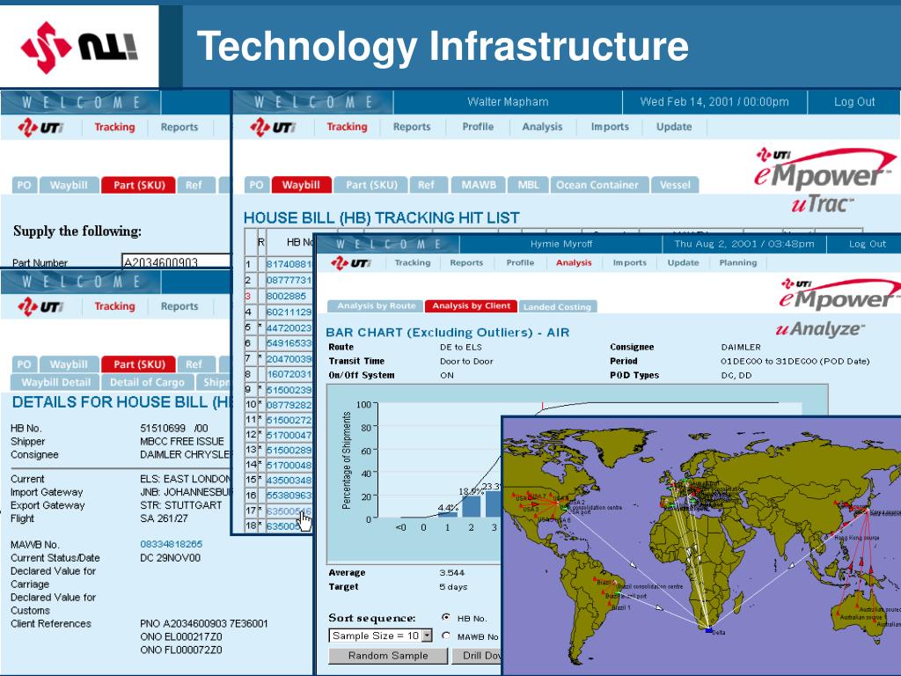Open HB link 55380963 in row 16
The width and height of the screenshot is (901, 676).
289,495
